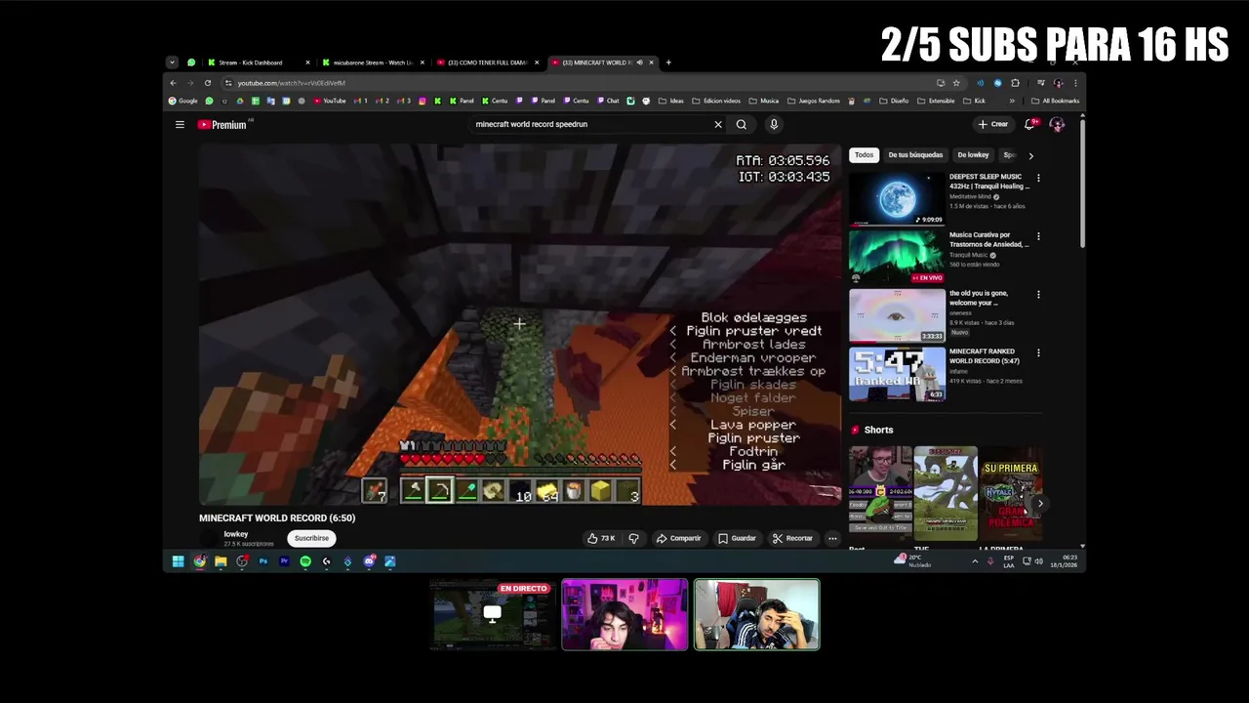
Task: Open the YouTube guide hamburger menu
Action: (180, 124)
